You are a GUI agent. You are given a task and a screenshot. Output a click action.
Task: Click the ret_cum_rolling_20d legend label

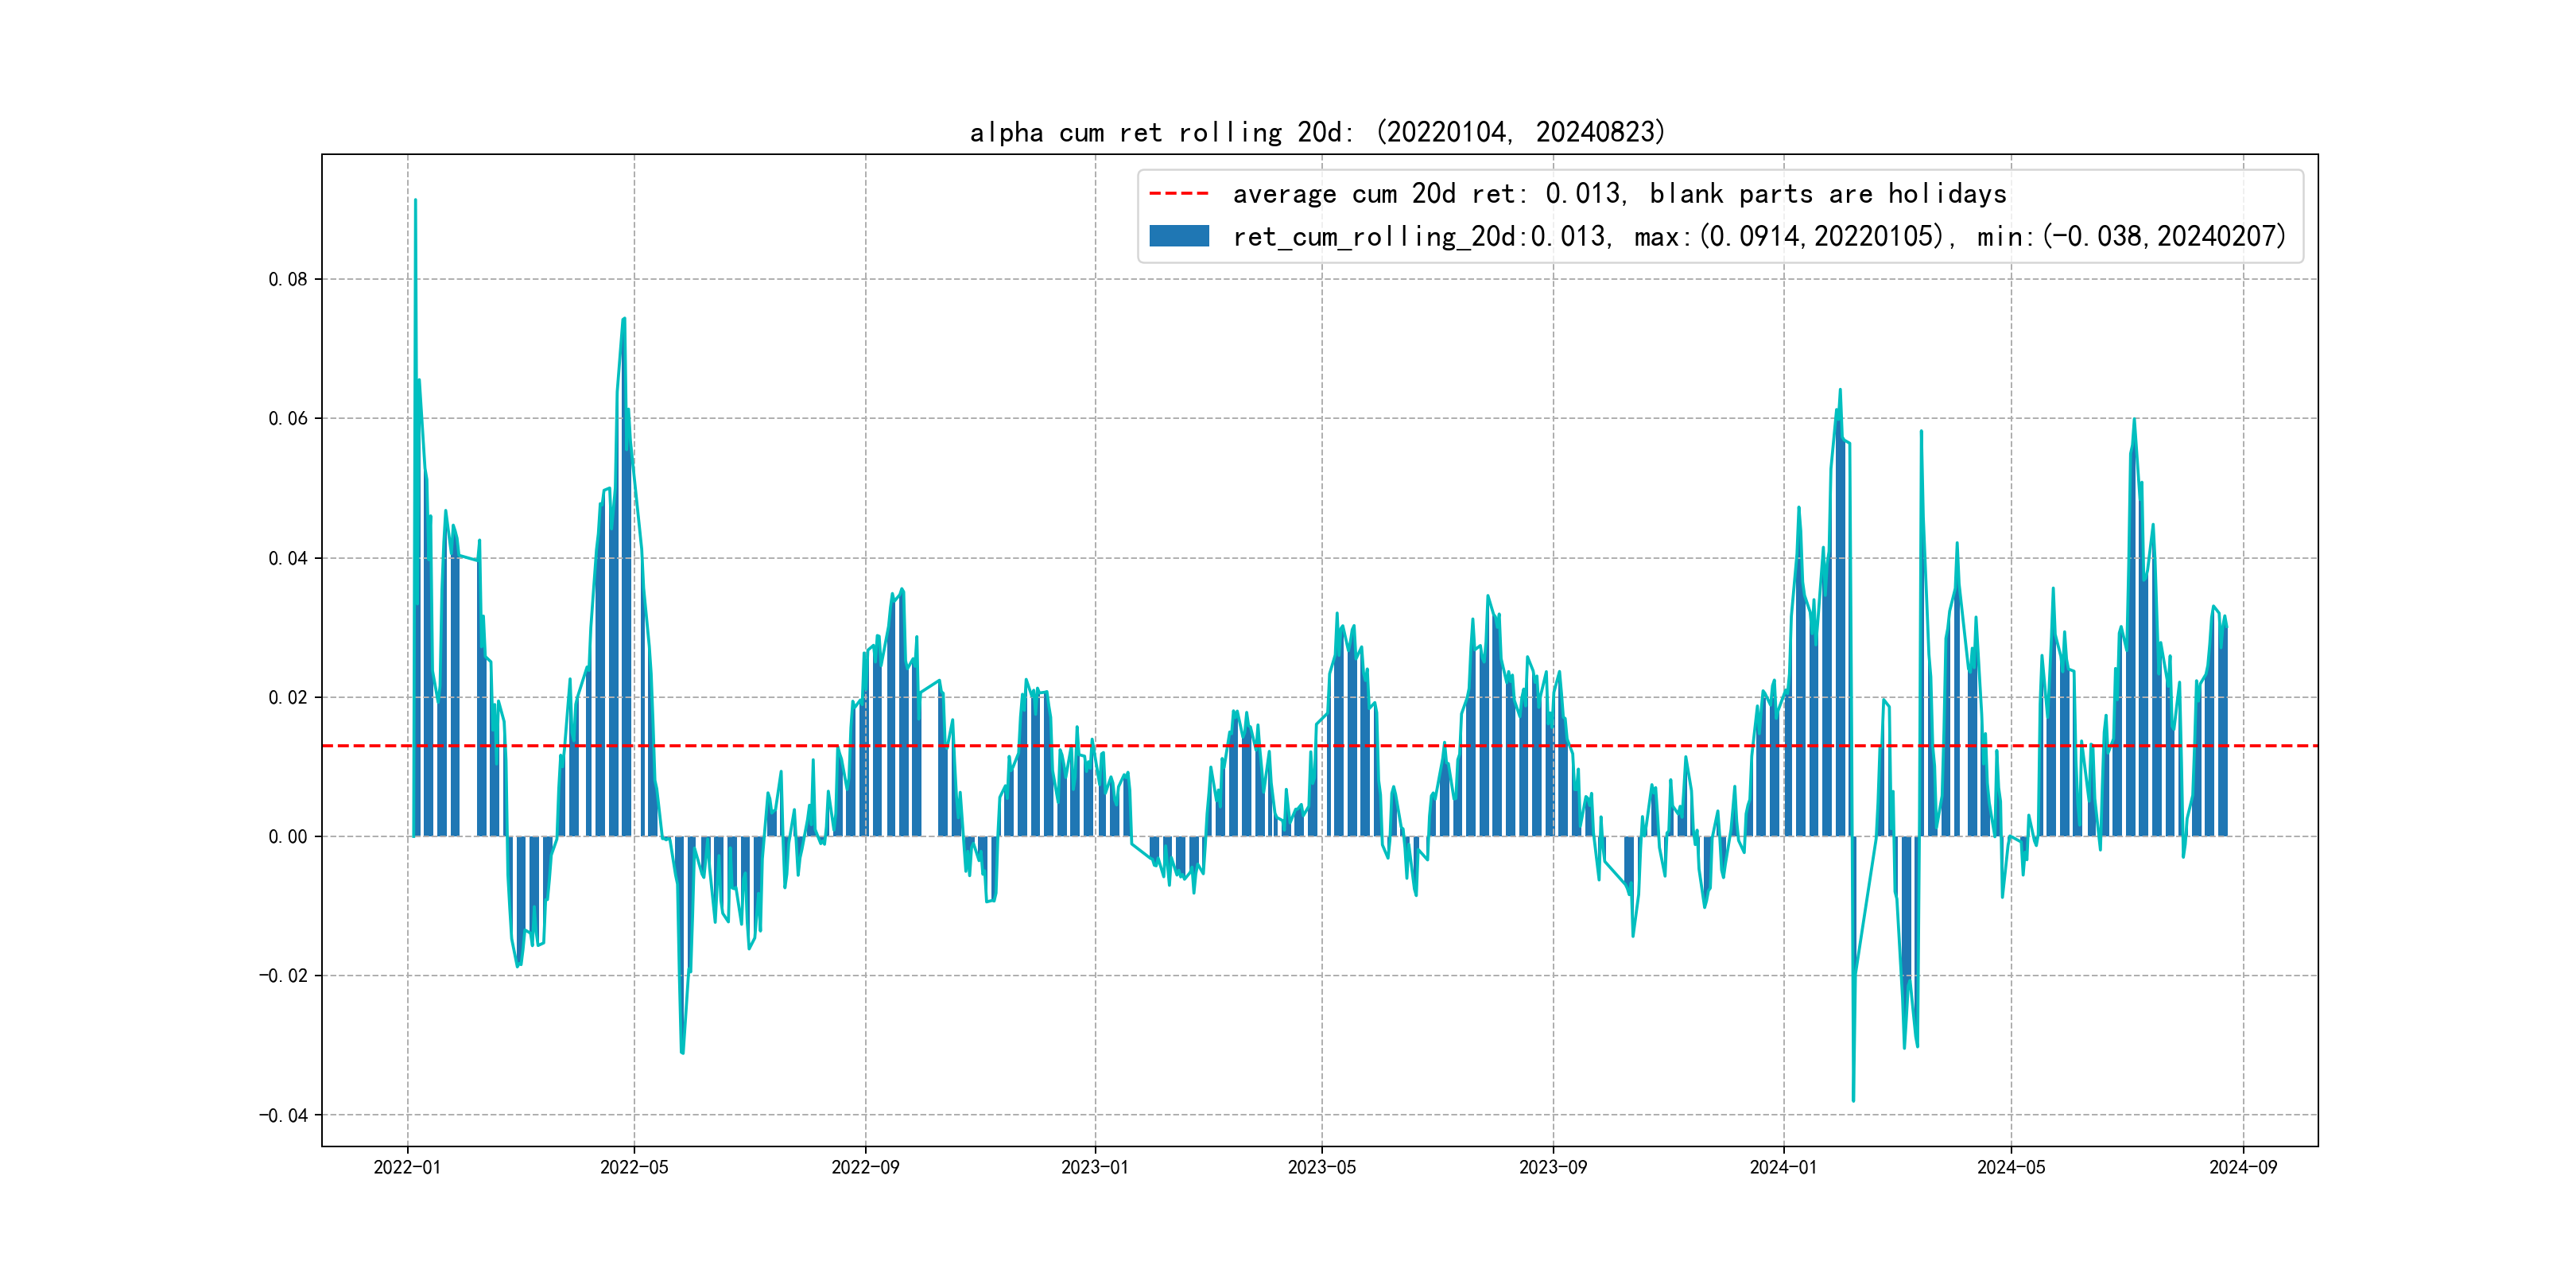click(x=1758, y=236)
